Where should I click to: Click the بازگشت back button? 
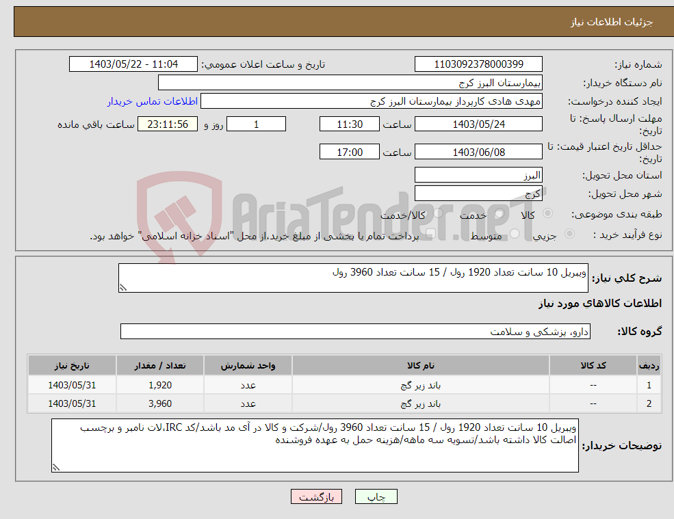(x=316, y=496)
